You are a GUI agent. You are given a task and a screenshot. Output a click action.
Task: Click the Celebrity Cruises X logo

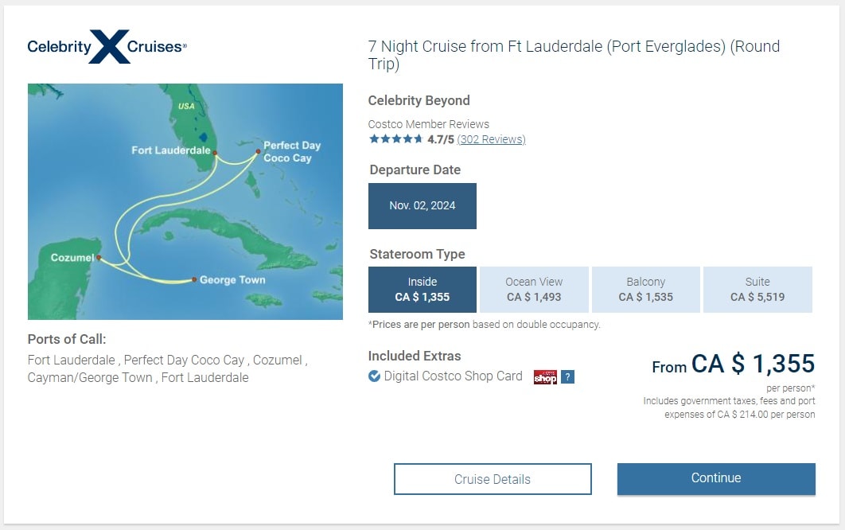coord(107,47)
